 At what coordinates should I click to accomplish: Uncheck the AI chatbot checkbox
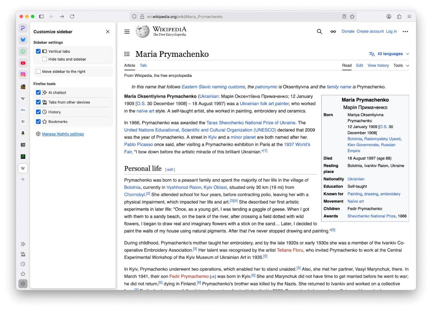(38, 92)
